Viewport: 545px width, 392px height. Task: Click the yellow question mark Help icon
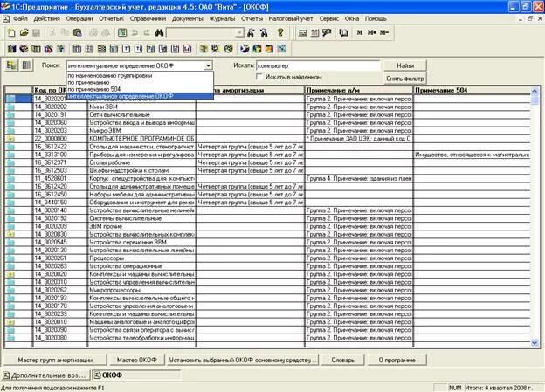[280, 32]
